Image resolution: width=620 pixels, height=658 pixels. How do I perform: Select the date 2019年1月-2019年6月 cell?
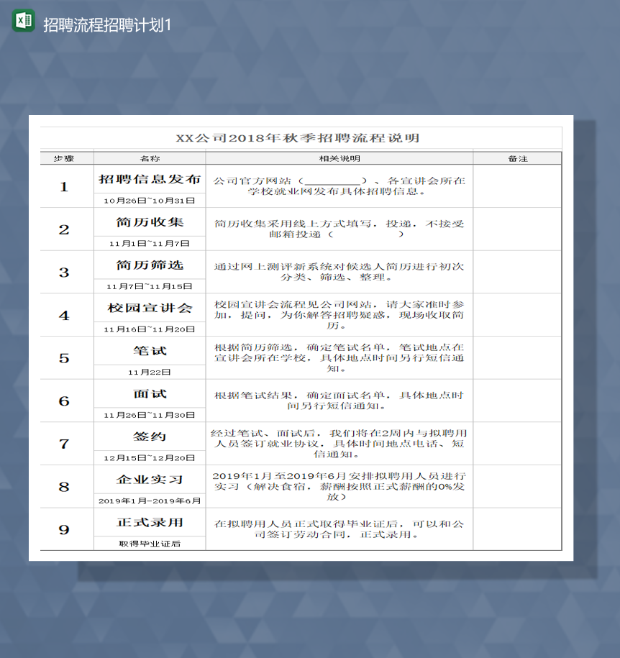(x=148, y=501)
